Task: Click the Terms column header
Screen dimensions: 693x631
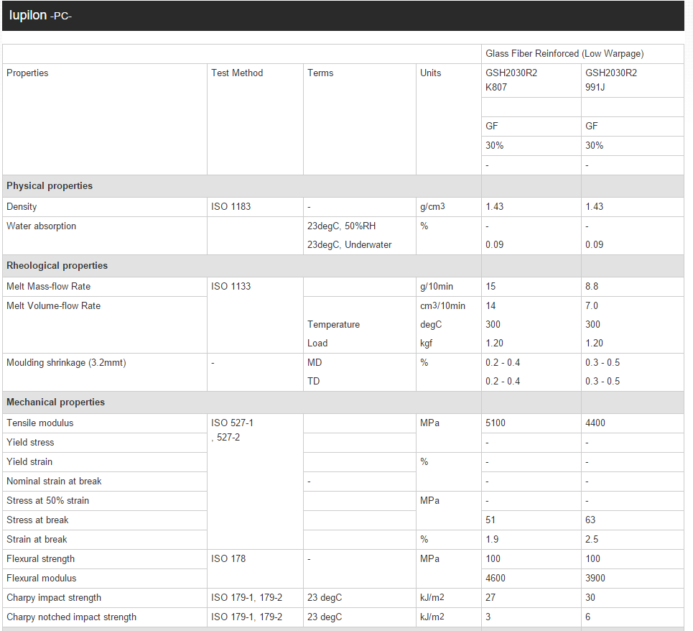Action: pyautogui.click(x=320, y=73)
